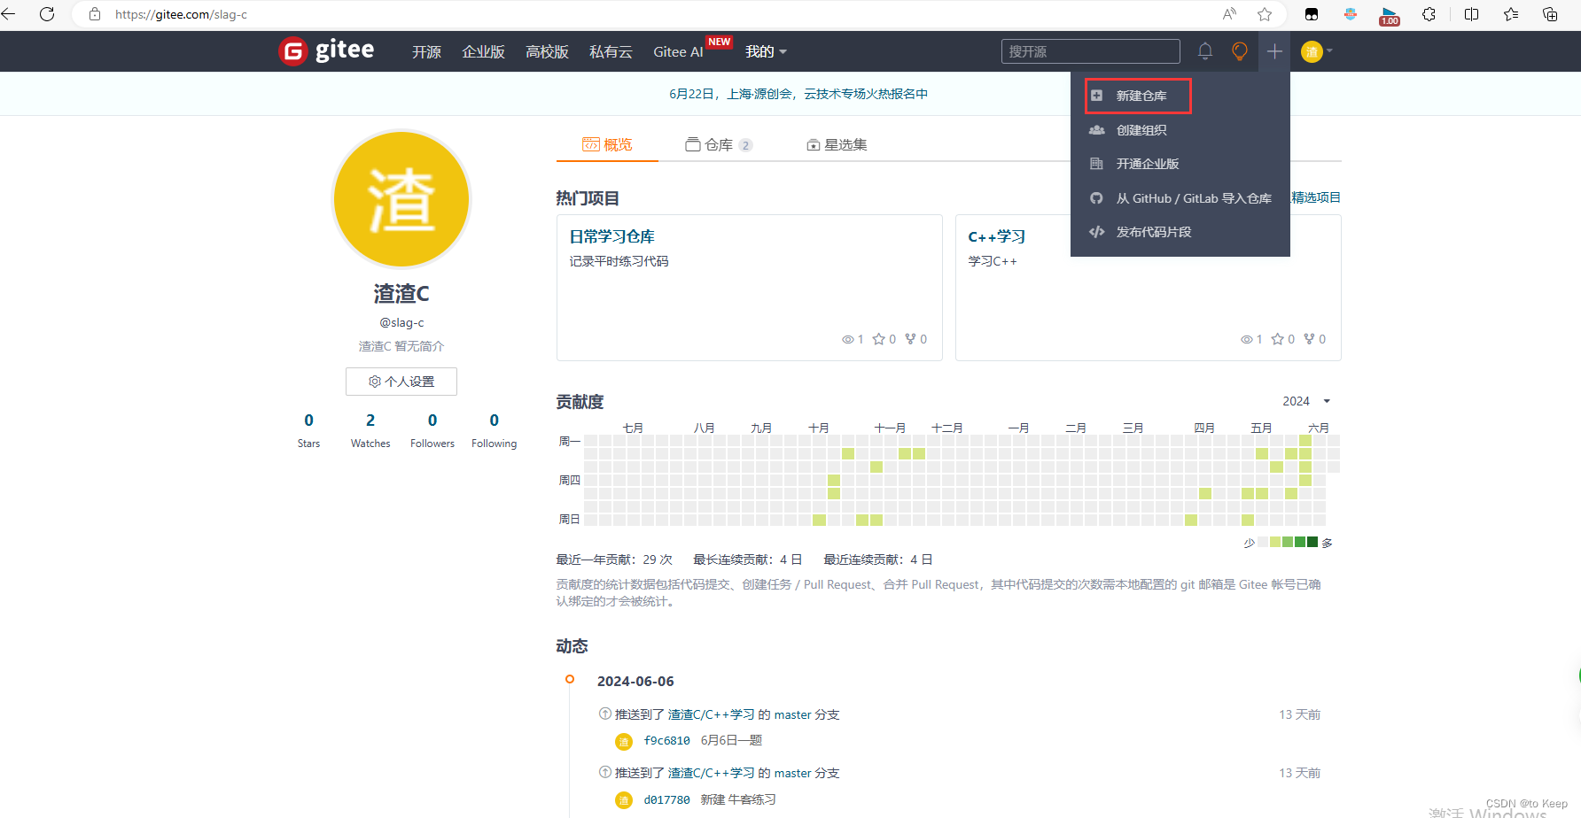
Task: Open browser collections icon
Action: [1550, 14]
